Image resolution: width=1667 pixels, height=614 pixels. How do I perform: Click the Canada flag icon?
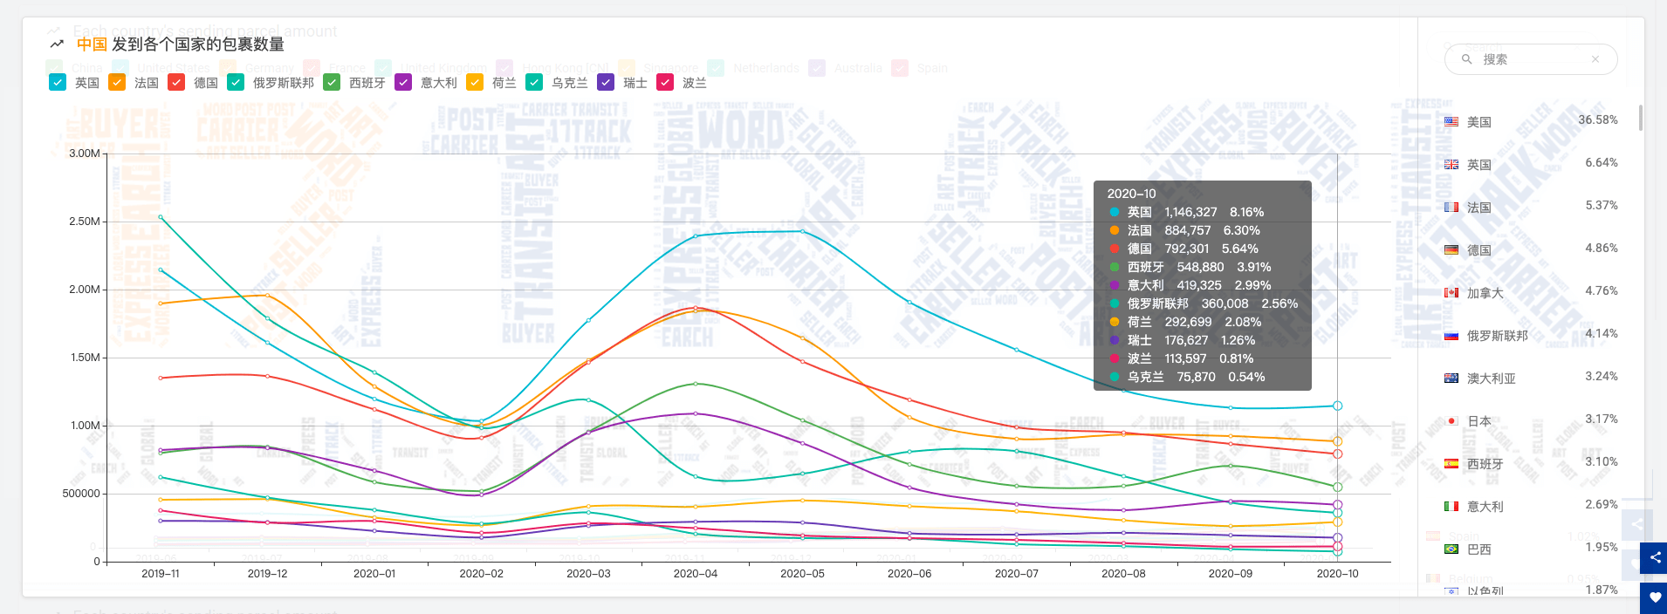[1451, 293]
